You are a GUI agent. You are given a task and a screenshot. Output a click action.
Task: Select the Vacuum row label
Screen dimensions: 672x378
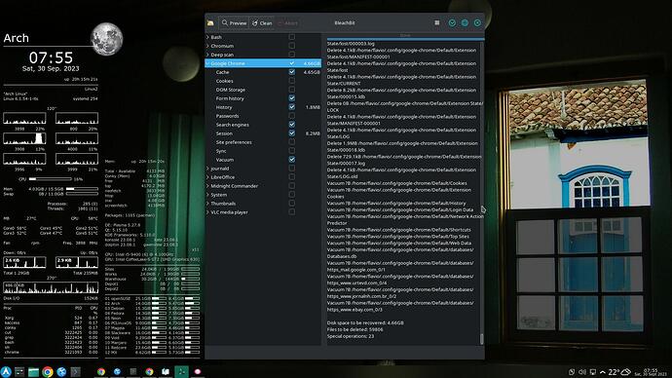tap(225, 160)
